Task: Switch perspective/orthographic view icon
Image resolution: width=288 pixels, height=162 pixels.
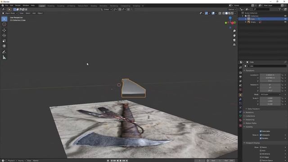Action: [x=234, y=45]
